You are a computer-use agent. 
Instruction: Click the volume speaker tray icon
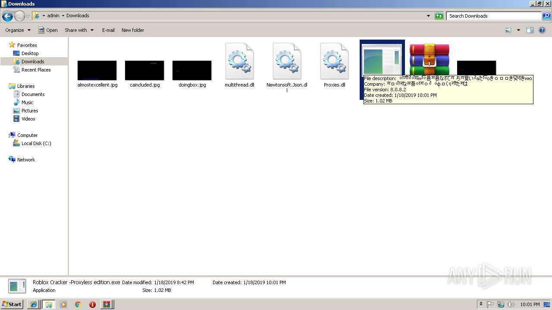click(x=511, y=304)
